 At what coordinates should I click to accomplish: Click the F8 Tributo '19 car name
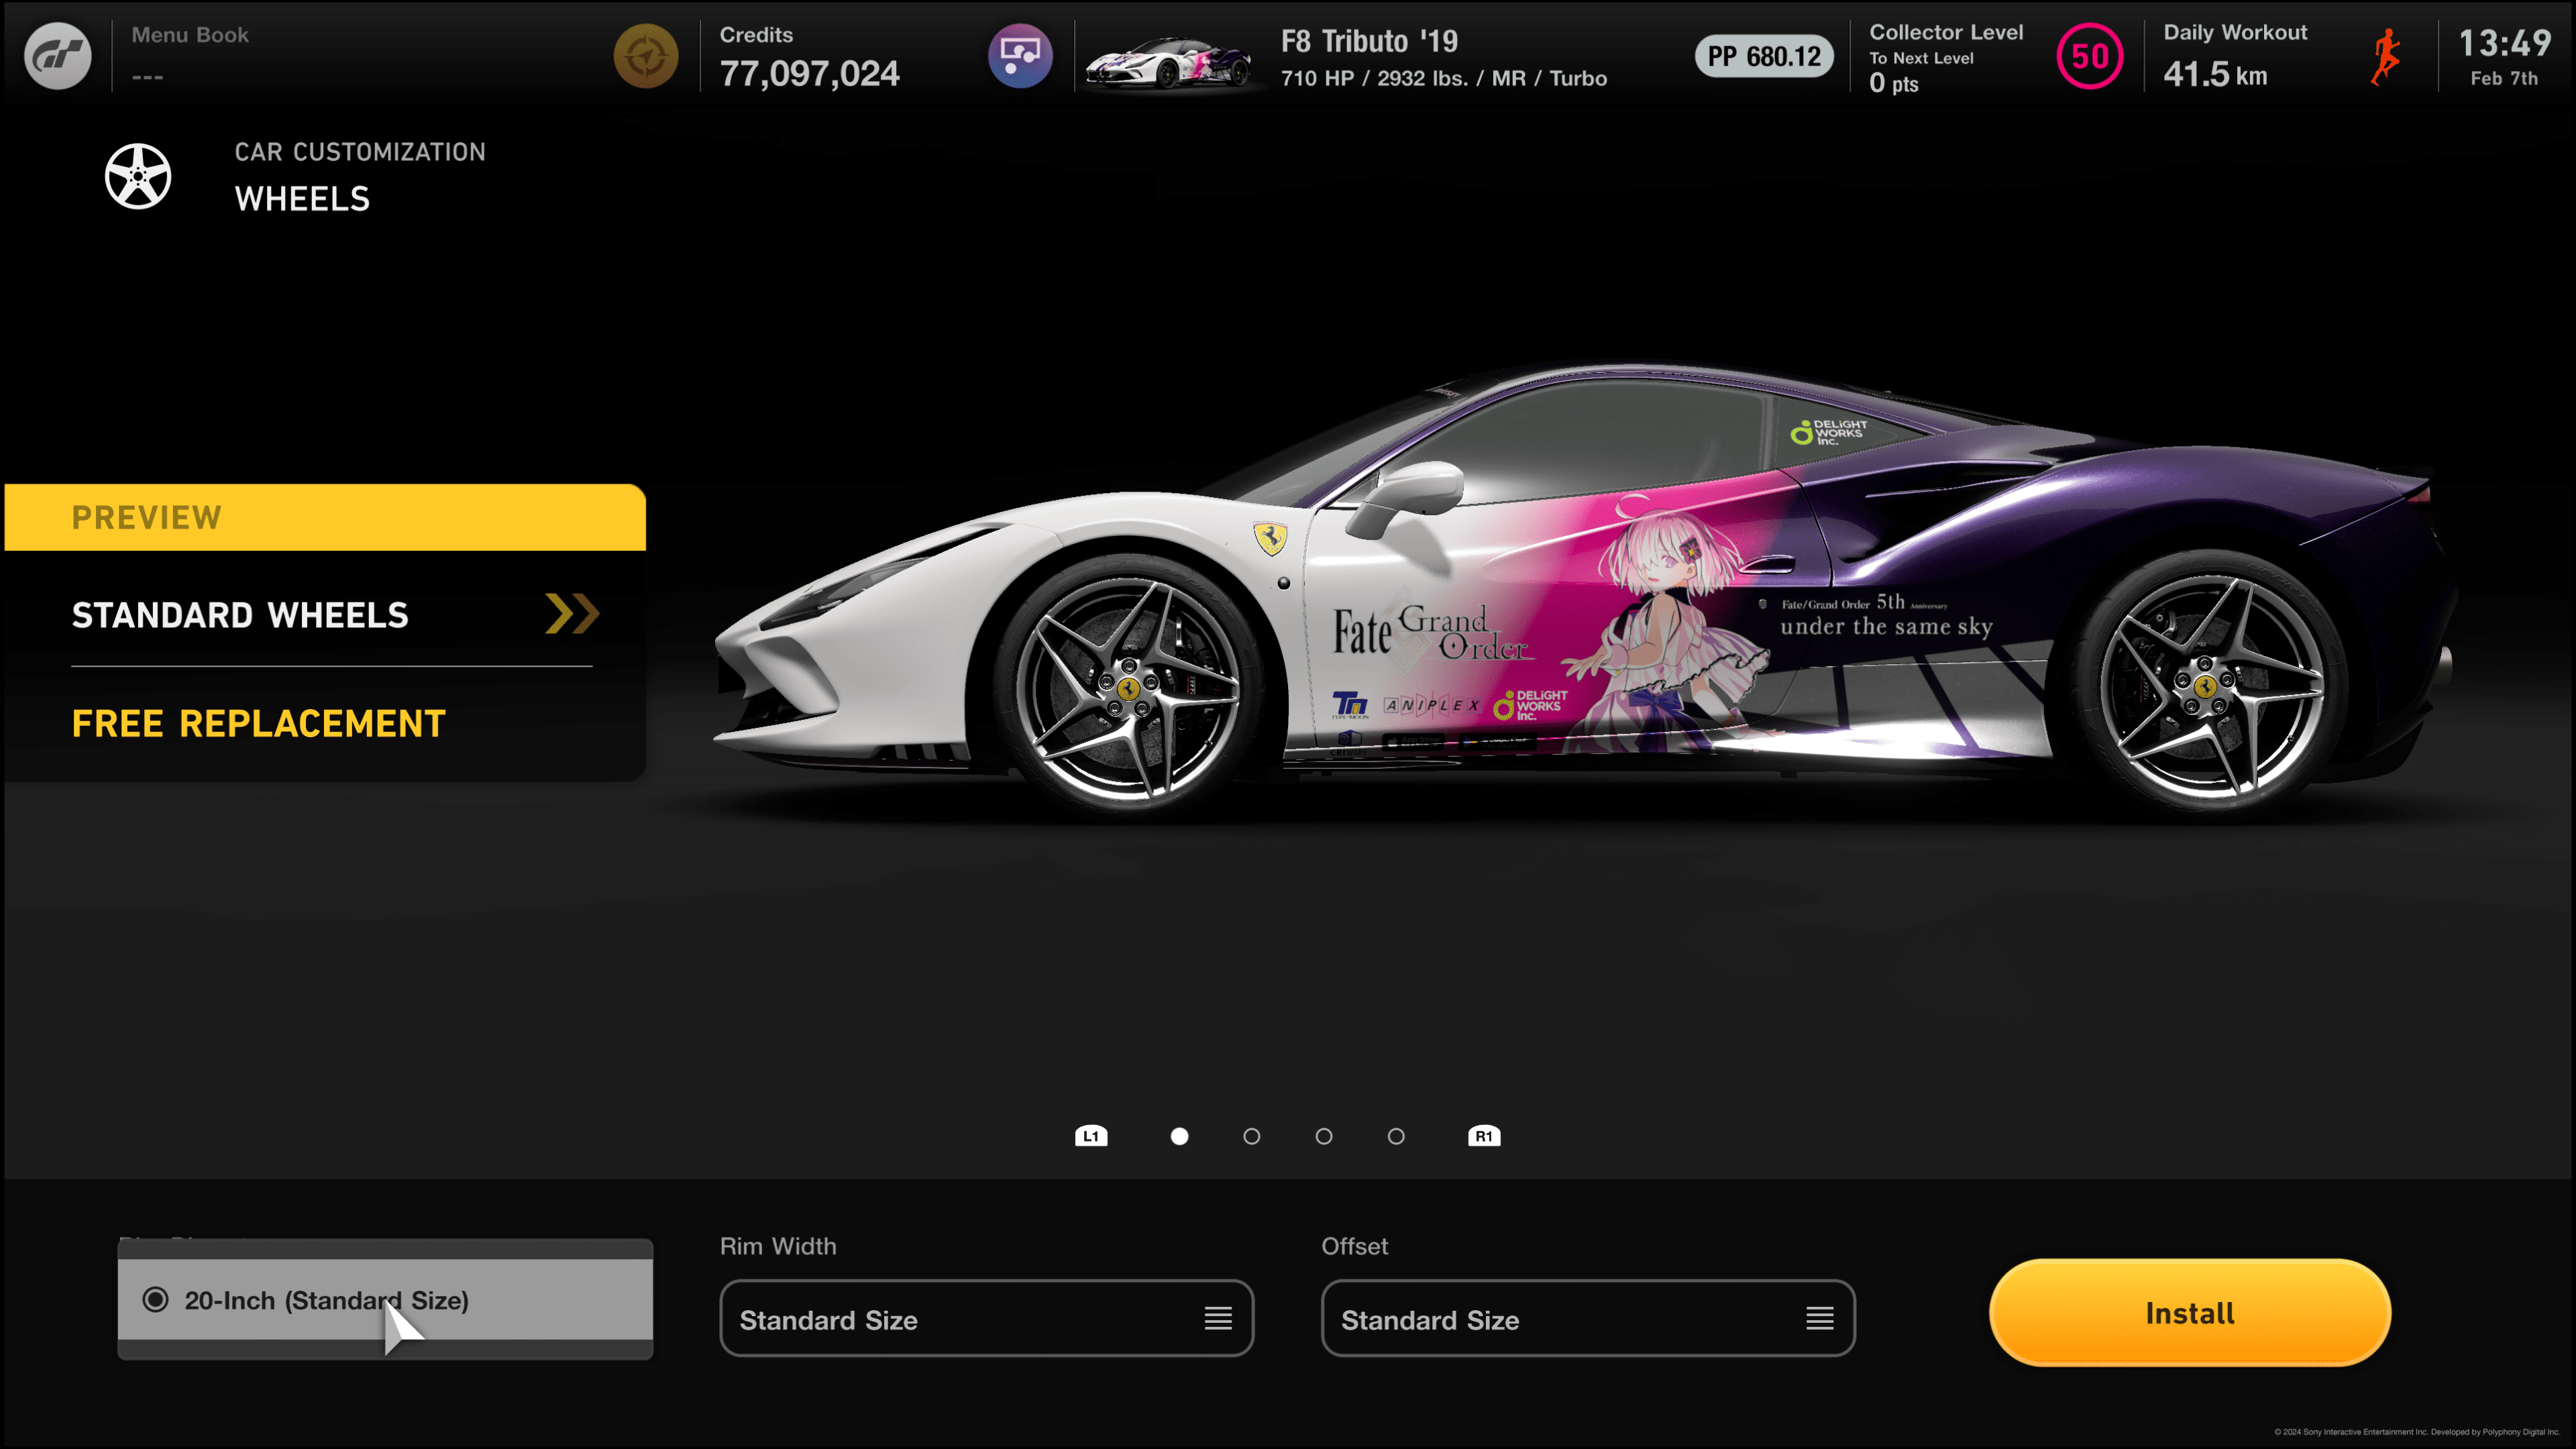(1369, 41)
